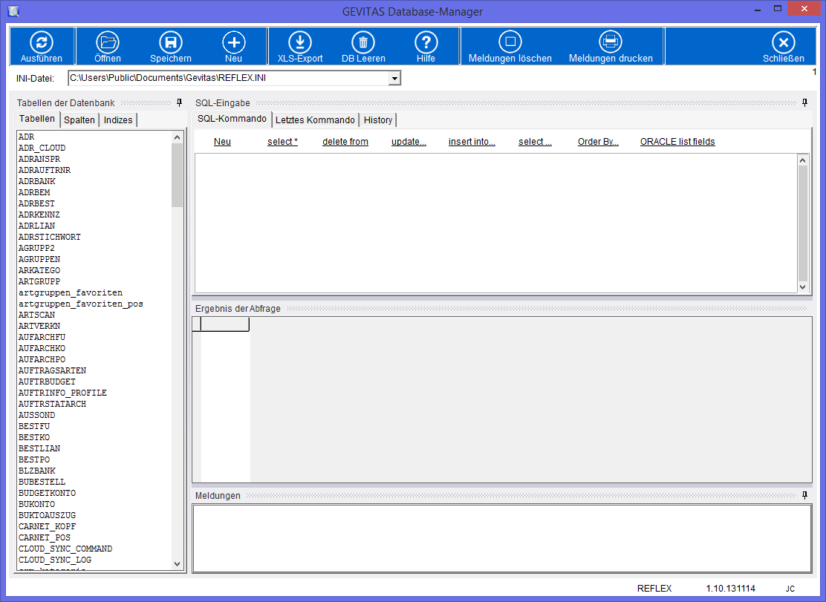Viewport: 826px width, 602px height.
Task: Insert the 'insert into...' template link
Action: pos(472,142)
